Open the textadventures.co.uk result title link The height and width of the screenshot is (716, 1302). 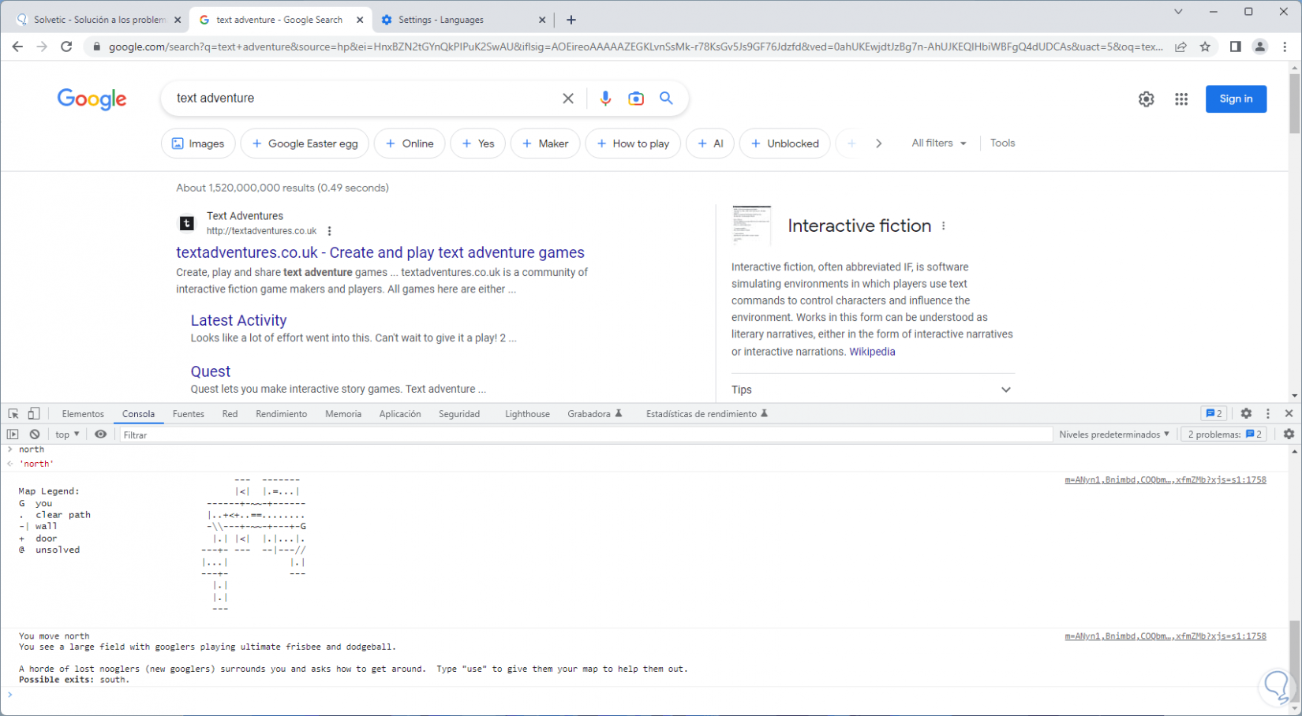click(380, 252)
